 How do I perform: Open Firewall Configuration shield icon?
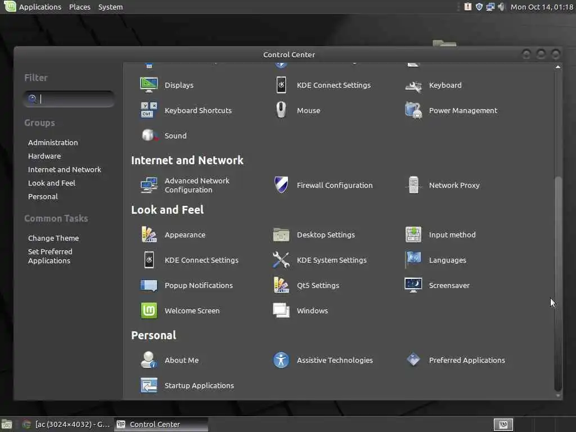point(281,185)
